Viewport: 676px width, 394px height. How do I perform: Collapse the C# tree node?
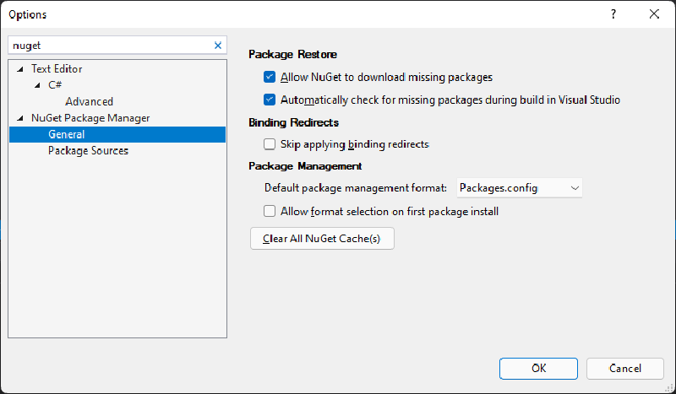click(x=37, y=85)
